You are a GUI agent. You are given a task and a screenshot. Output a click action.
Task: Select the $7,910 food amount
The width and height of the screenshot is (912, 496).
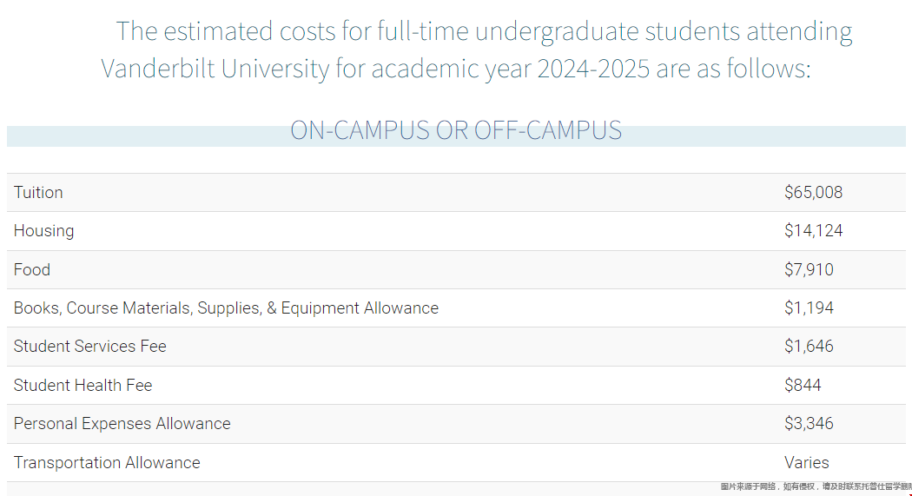[x=809, y=270]
